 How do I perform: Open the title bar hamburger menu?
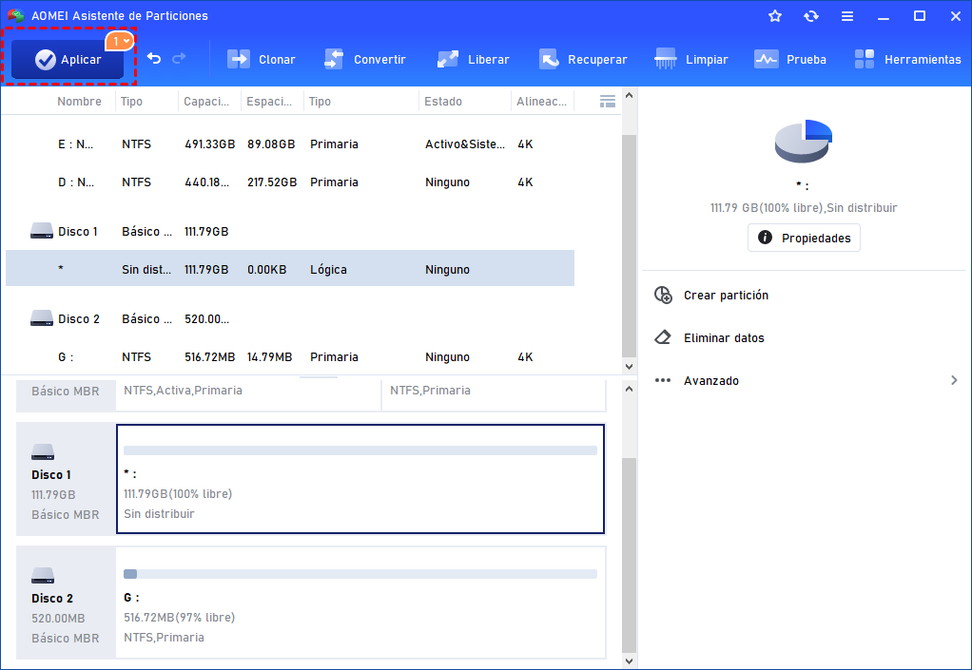[846, 16]
